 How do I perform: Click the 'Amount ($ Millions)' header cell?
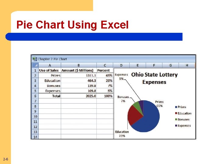79,70
